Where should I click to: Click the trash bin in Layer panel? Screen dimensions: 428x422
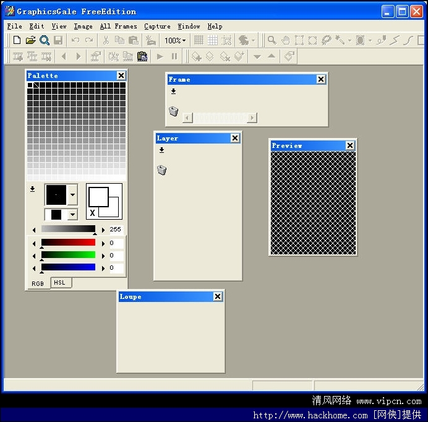162,170
